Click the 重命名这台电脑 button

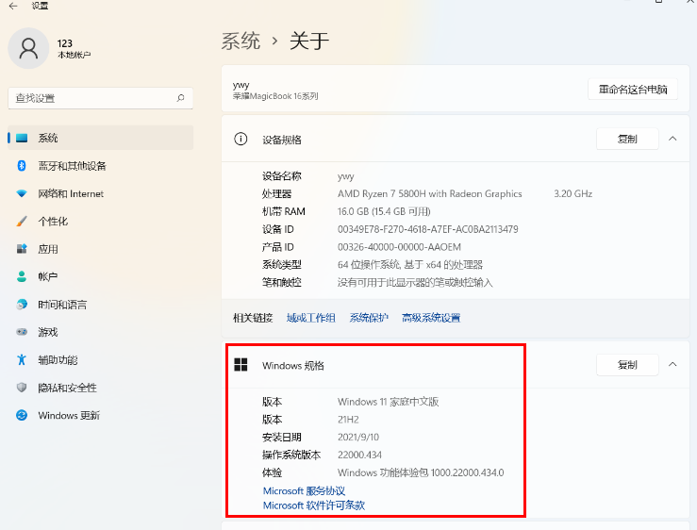pyautogui.click(x=632, y=90)
